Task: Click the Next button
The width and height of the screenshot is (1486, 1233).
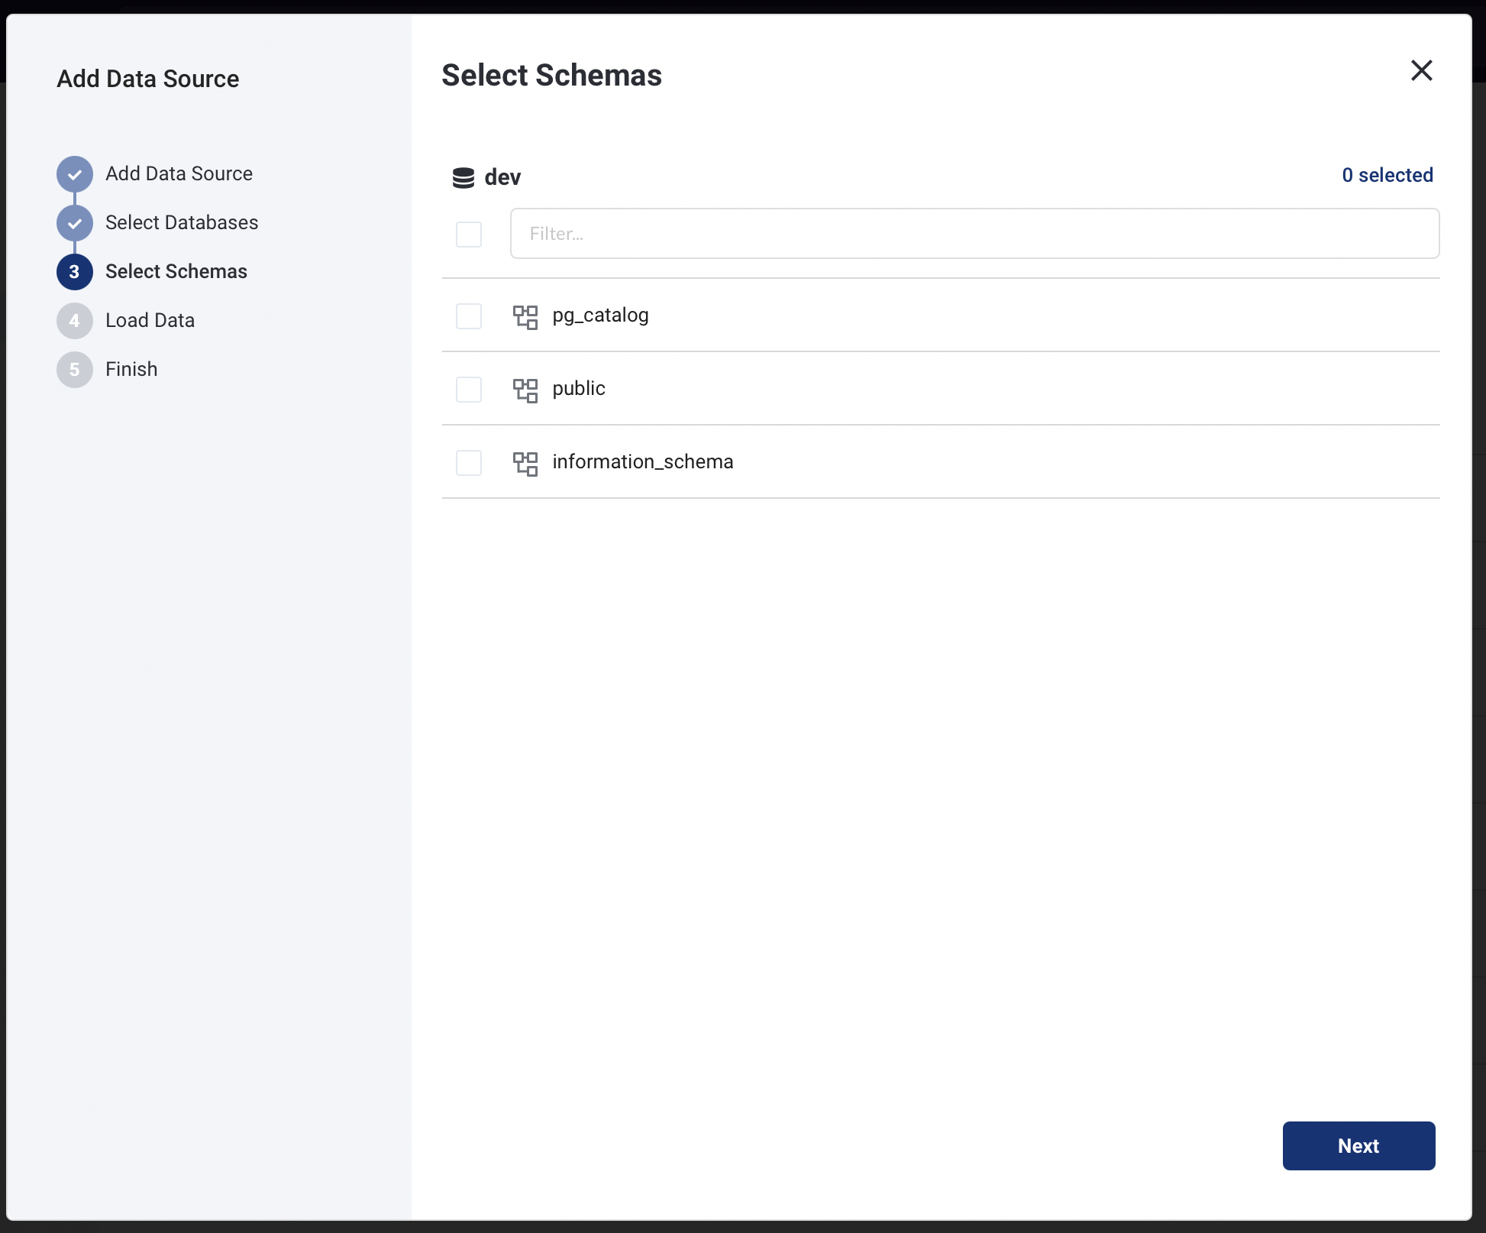Action: [x=1358, y=1146]
